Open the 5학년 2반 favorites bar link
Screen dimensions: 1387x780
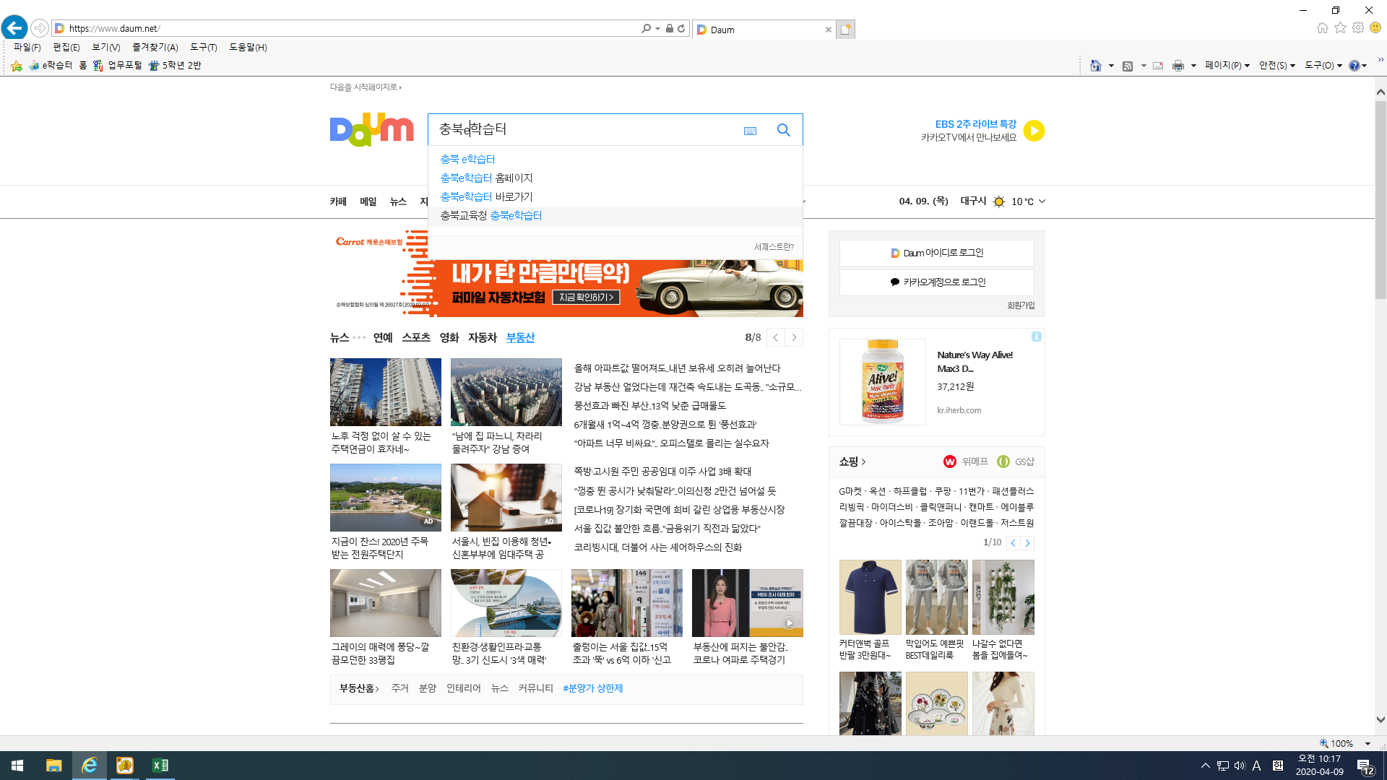coord(175,66)
